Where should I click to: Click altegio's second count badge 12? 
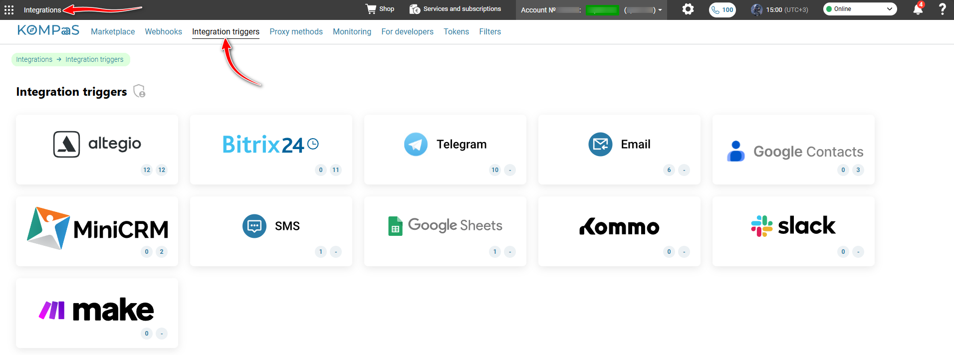tap(162, 170)
